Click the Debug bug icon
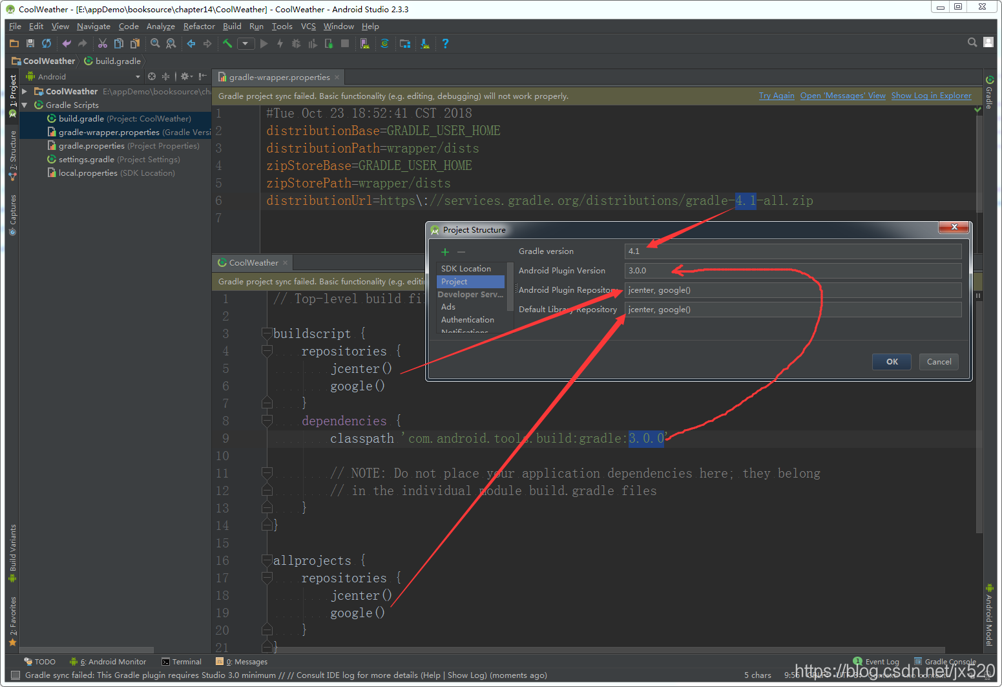The height and width of the screenshot is (687, 1002). pyautogui.click(x=296, y=43)
